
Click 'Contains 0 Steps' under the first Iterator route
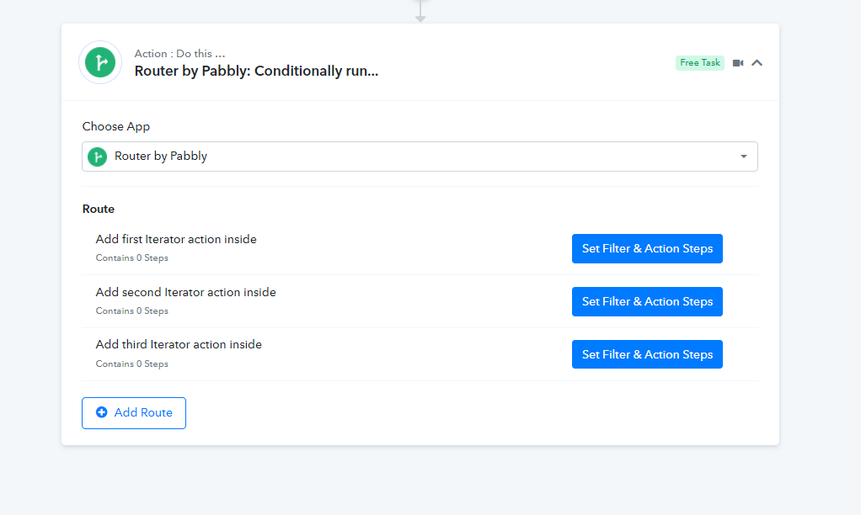click(x=131, y=257)
